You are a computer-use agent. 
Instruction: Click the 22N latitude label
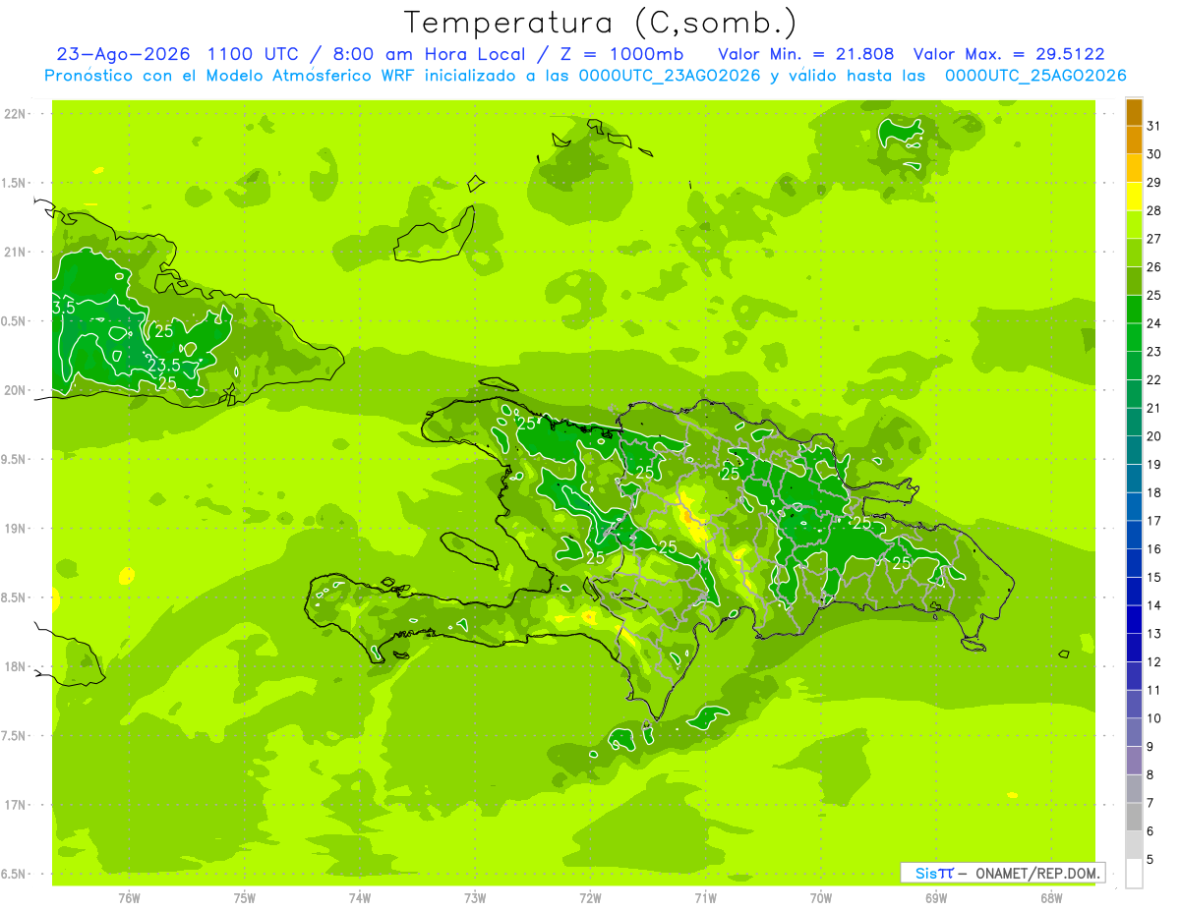[16, 114]
